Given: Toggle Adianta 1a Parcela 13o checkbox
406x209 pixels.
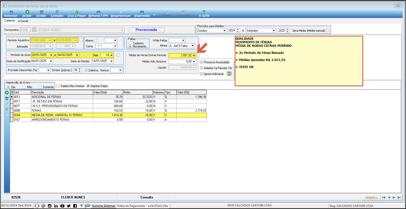Looking at the screenshot, I should [x=201, y=68].
